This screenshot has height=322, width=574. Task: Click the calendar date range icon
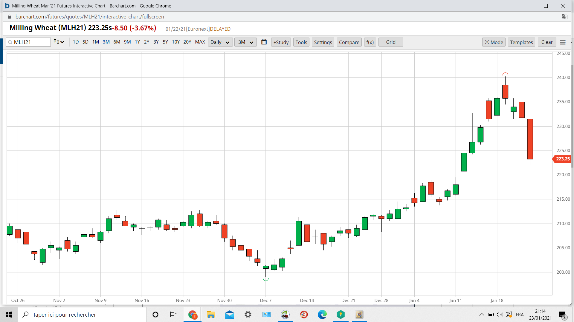264,42
